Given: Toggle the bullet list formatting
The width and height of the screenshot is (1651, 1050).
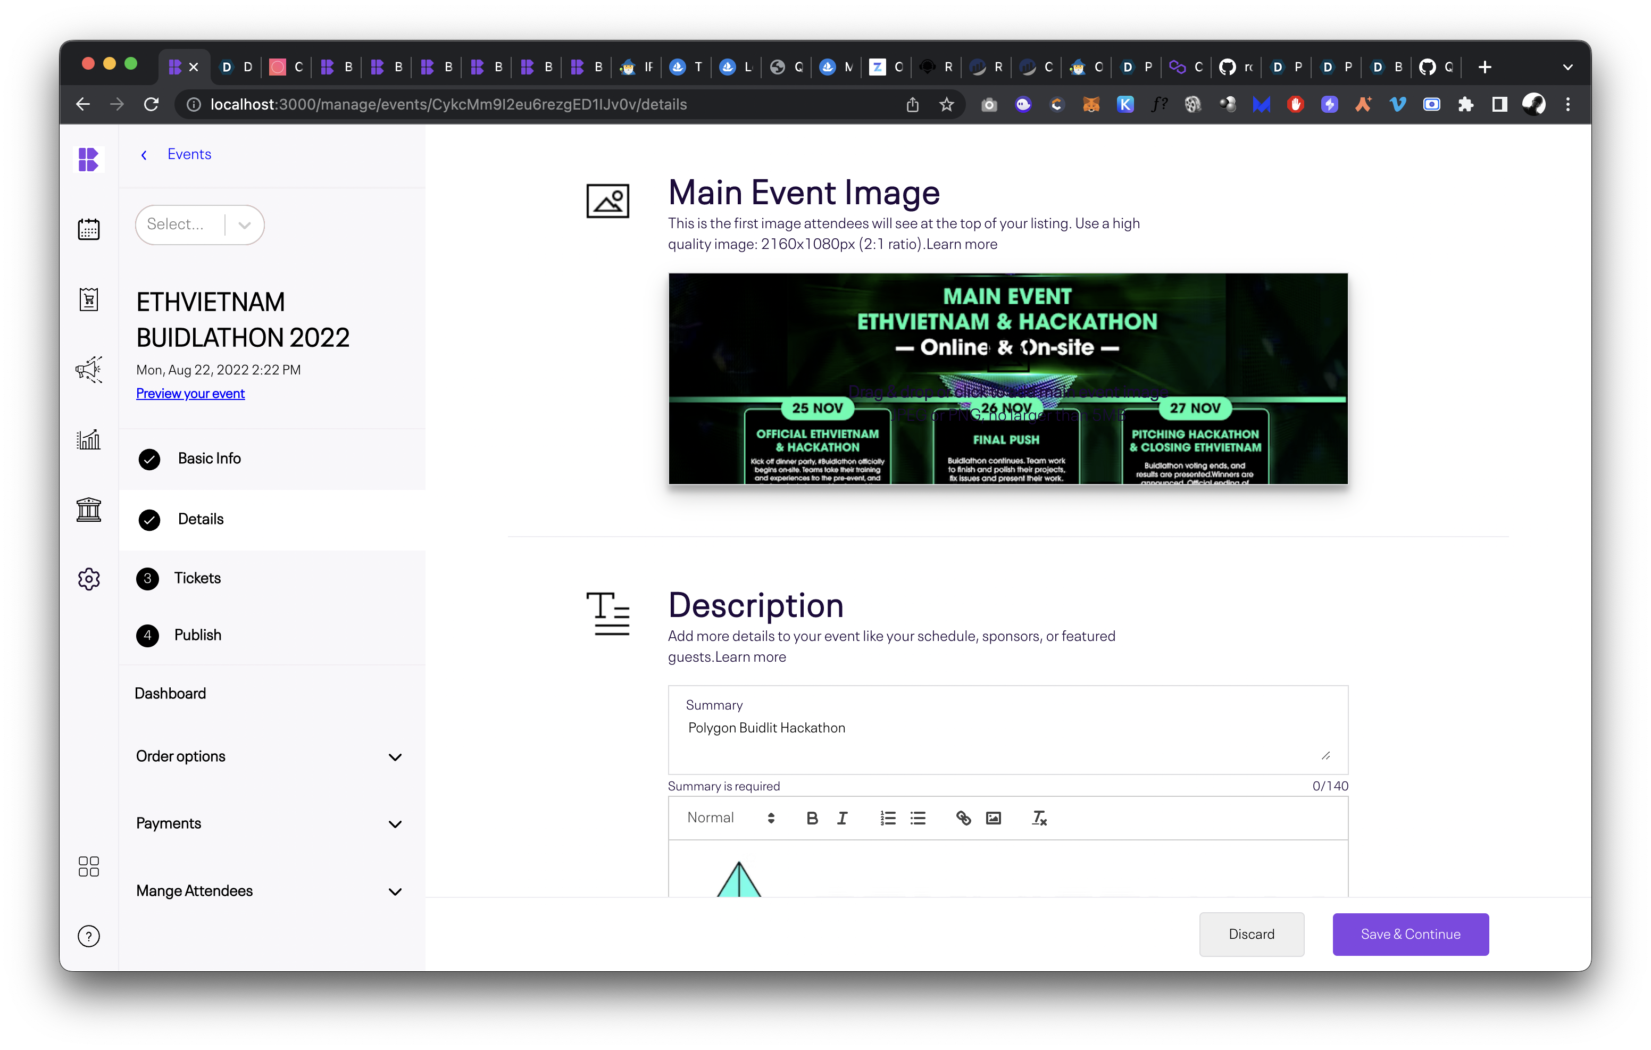Looking at the screenshot, I should (918, 818).
